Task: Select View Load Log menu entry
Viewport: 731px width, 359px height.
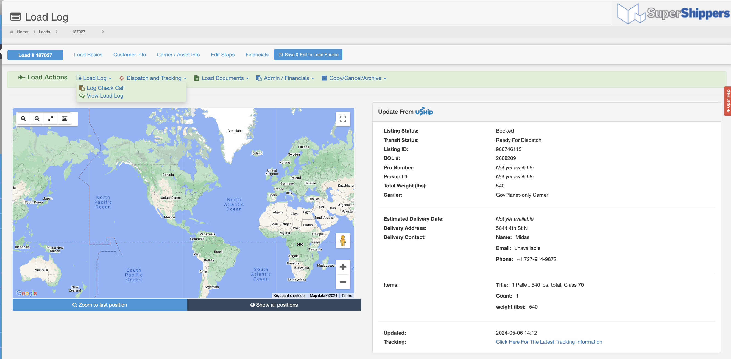Action: tap(105, 96)
